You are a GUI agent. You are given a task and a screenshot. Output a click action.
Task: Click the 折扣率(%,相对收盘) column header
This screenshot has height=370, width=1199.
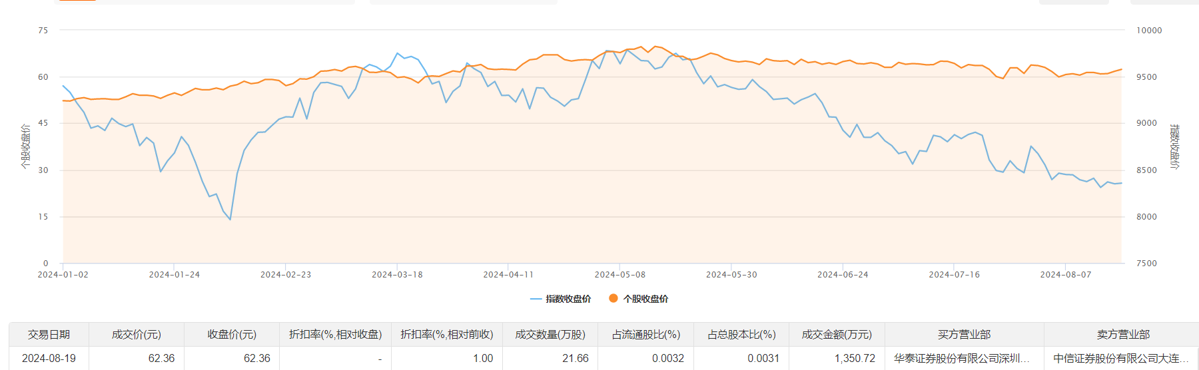(335, 334)
